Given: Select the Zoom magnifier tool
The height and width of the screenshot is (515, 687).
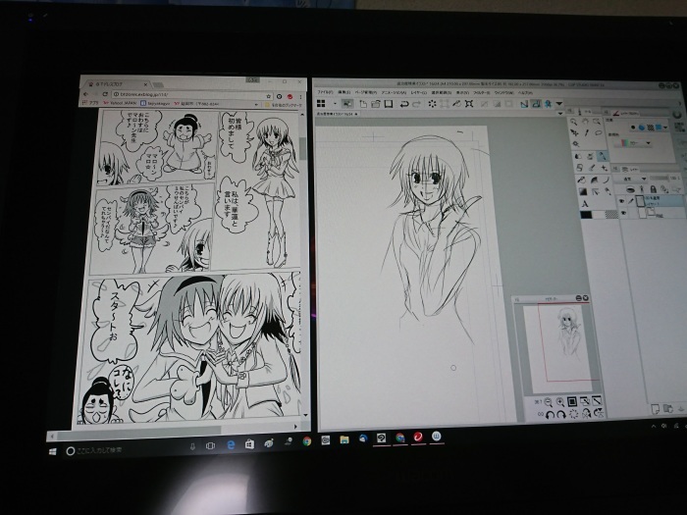Looking at the screenshot, I should [573, 122].
